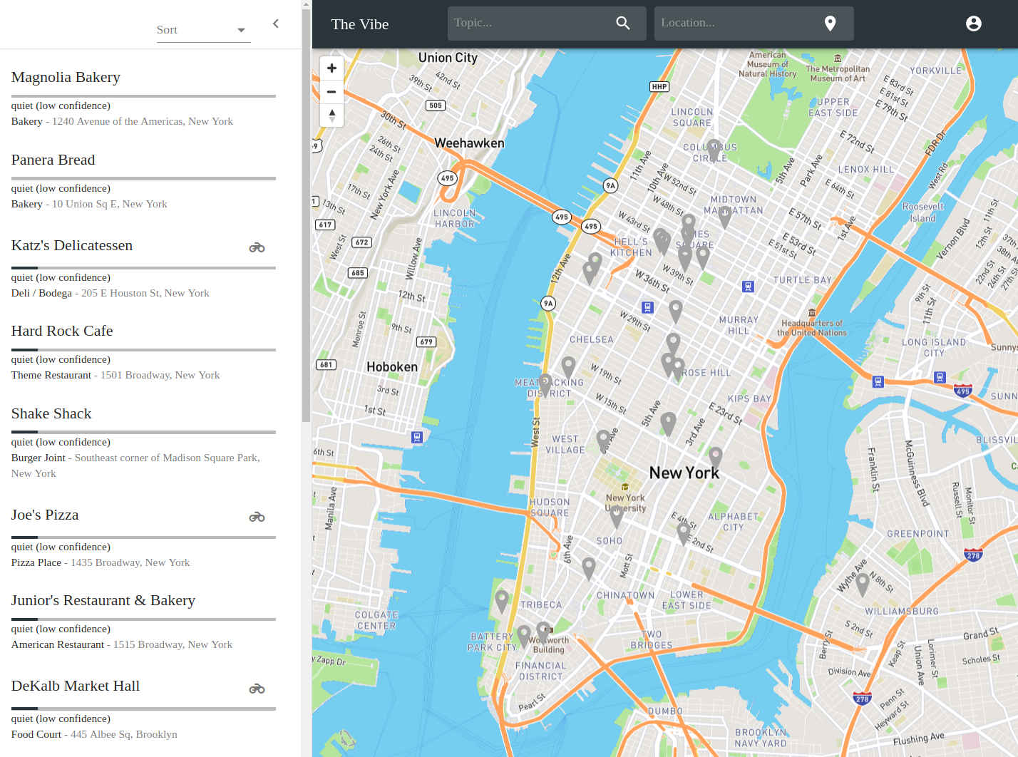Click the search magnifier icon
This screenshot has width=1018, height=757.
click(623, 23)
